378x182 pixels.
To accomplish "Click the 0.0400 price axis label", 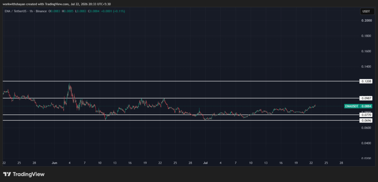I will pyautogui.click(x=366, y=143).
